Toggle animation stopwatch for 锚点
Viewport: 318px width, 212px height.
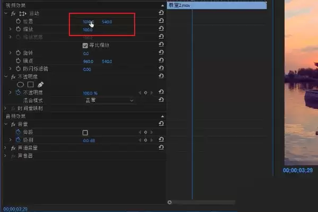18,60
